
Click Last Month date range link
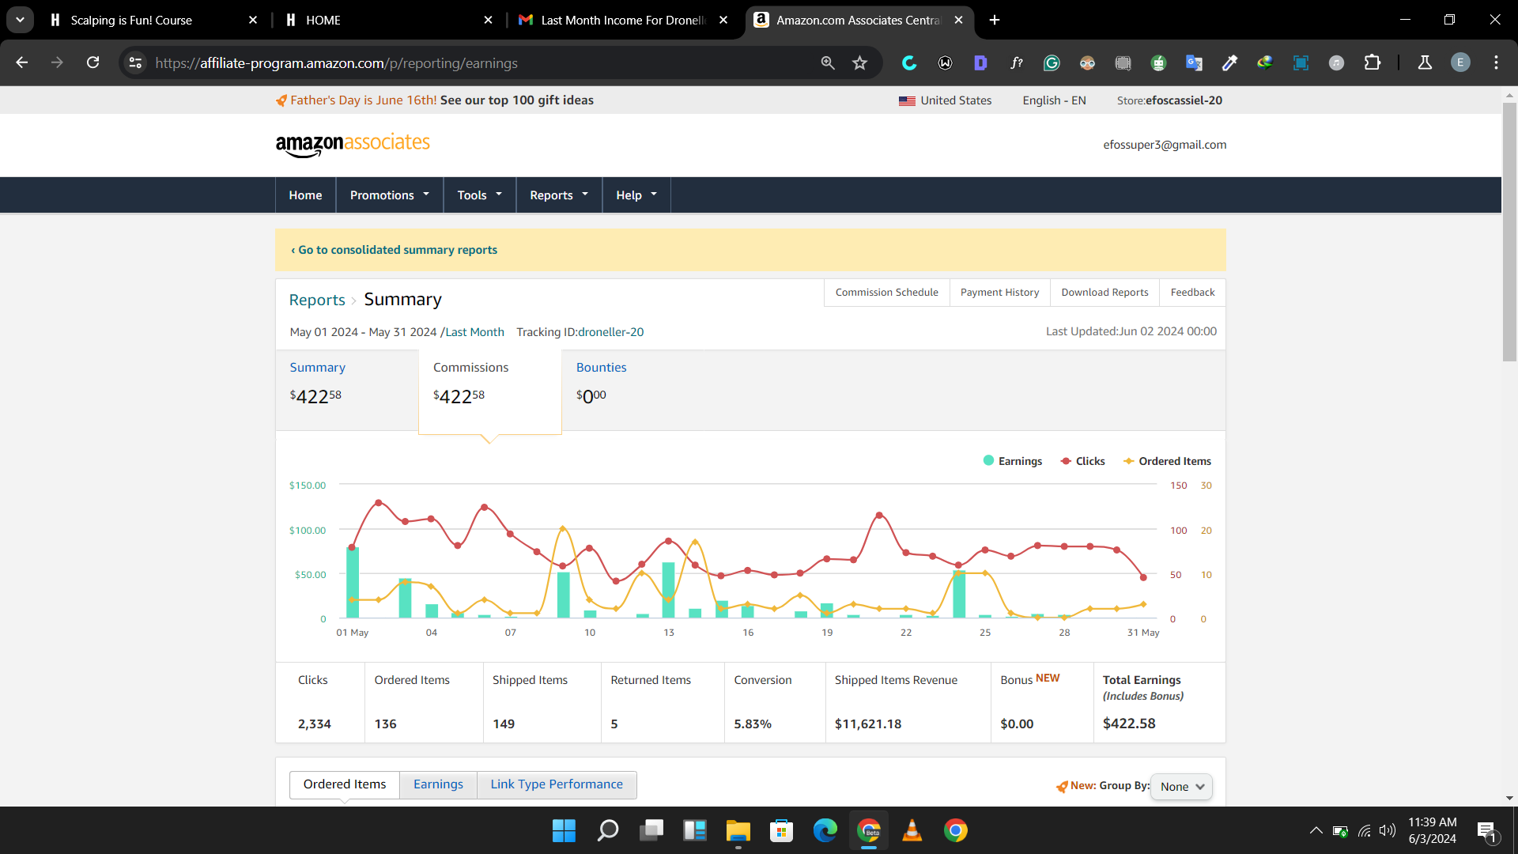coord(474,332)
